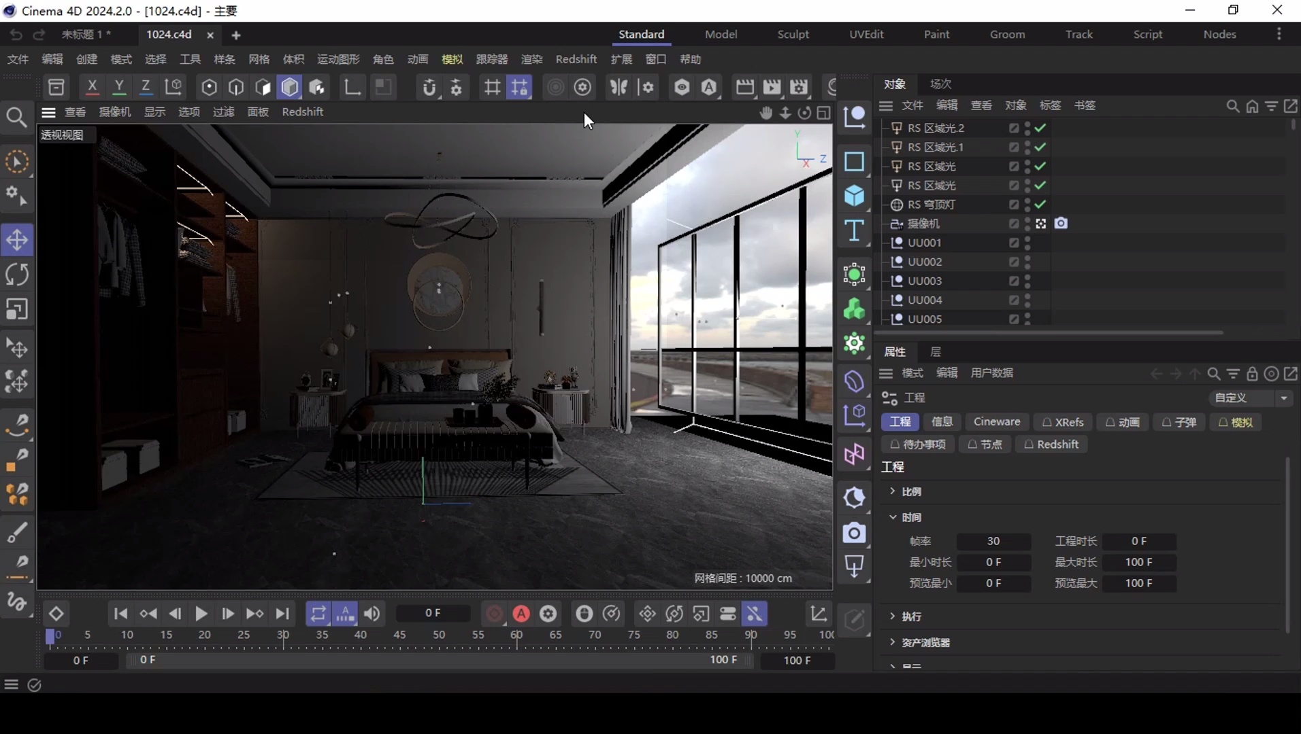This screenshot has height=734, width=1301.
Task: Select the Move tool in the left toolbar
Action: pyautogui.click(x=17, y=240)
